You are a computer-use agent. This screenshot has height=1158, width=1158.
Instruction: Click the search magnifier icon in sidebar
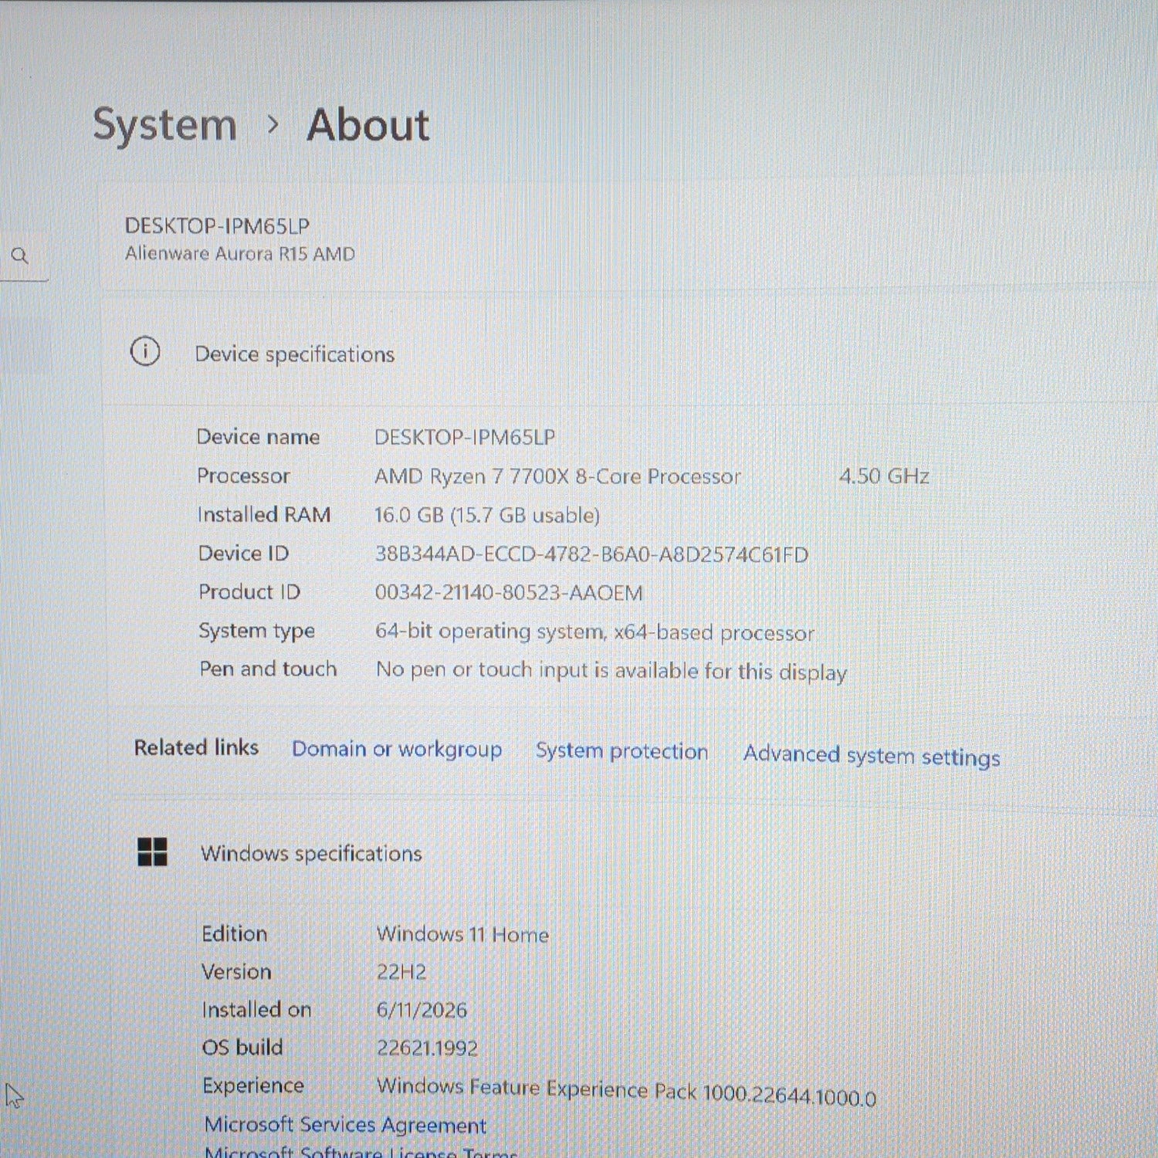(x=20, y=256)
